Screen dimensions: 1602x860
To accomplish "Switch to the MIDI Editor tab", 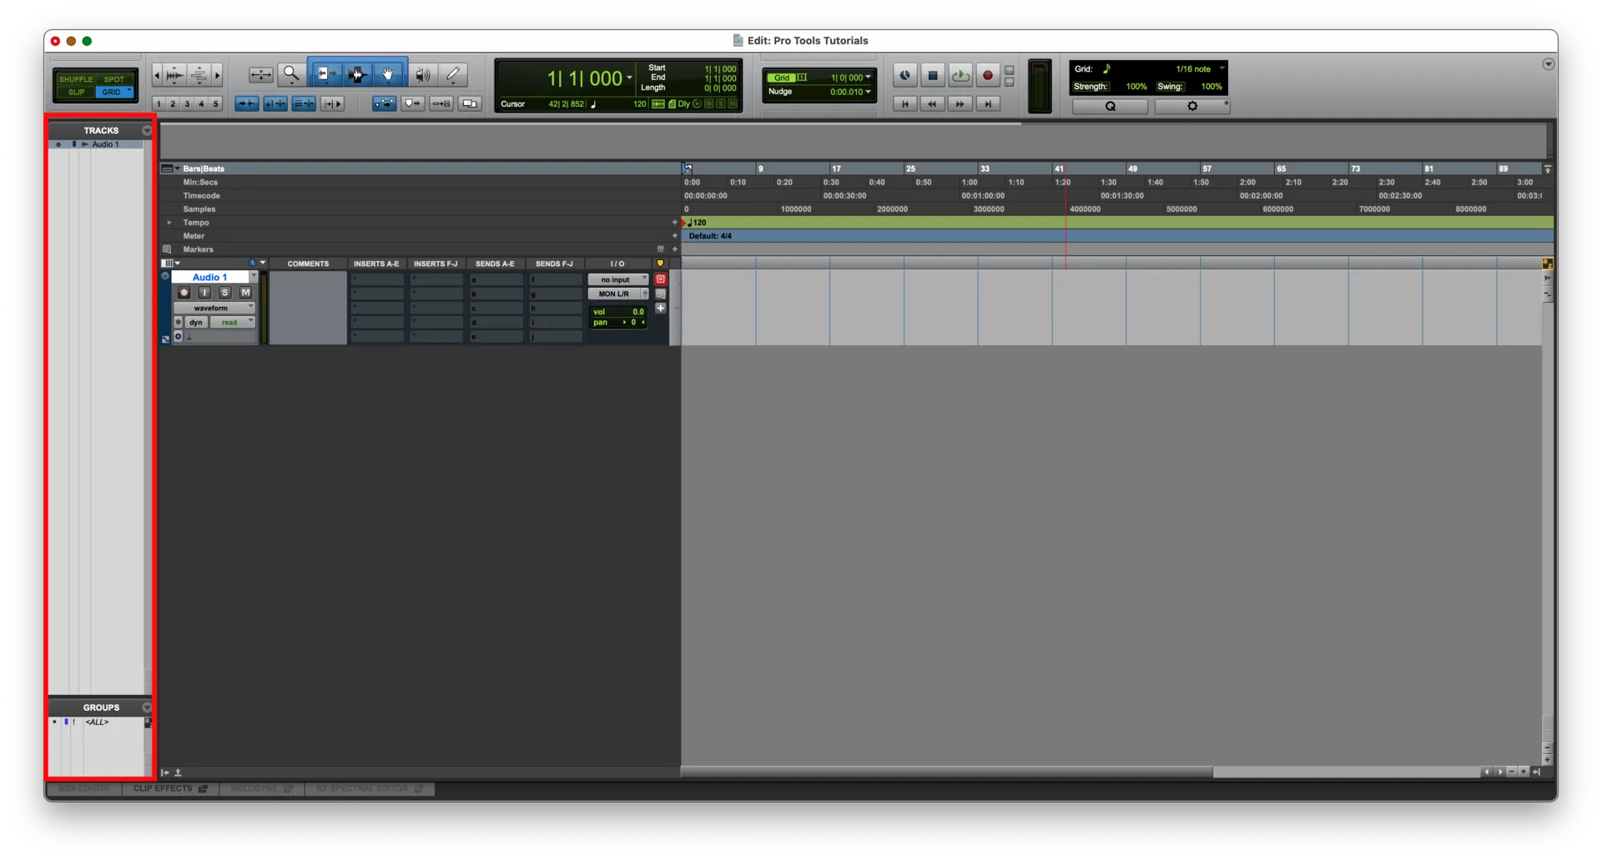I will (x=83, y=789).
